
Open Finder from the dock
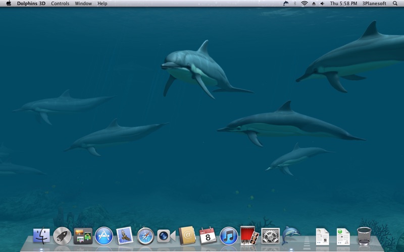41,235
